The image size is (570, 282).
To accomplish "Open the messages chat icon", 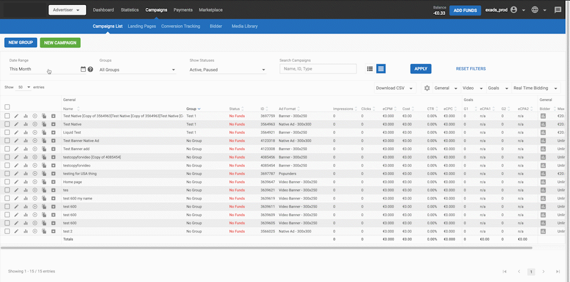I will pos(558,10).
